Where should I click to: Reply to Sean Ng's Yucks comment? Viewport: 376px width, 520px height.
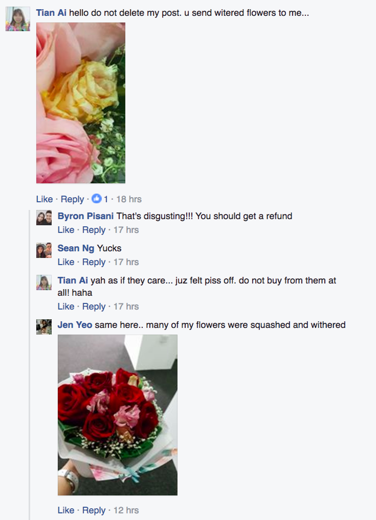(x=94, y=262)
